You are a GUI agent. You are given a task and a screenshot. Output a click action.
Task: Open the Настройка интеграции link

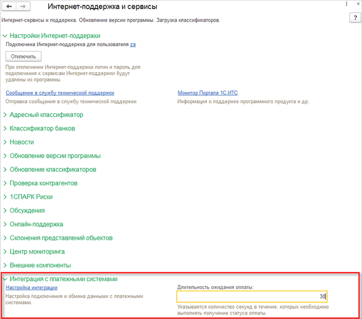[31, 288]
